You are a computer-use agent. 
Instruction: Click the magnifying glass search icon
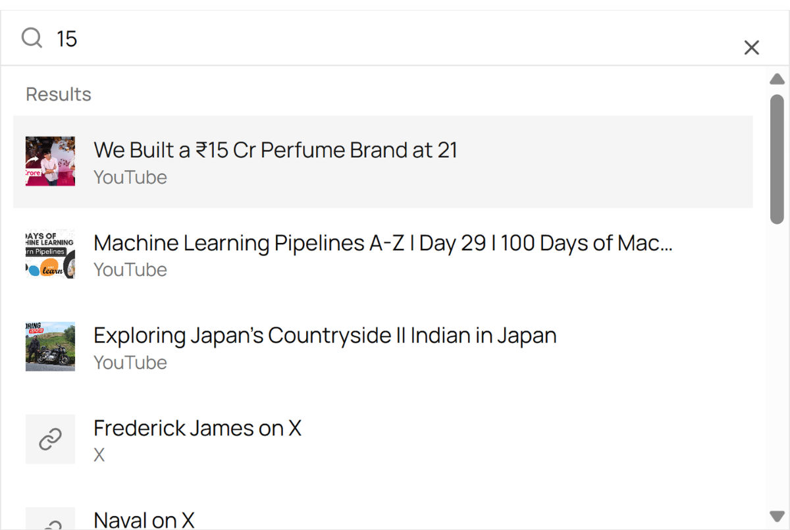click(32, 38)
